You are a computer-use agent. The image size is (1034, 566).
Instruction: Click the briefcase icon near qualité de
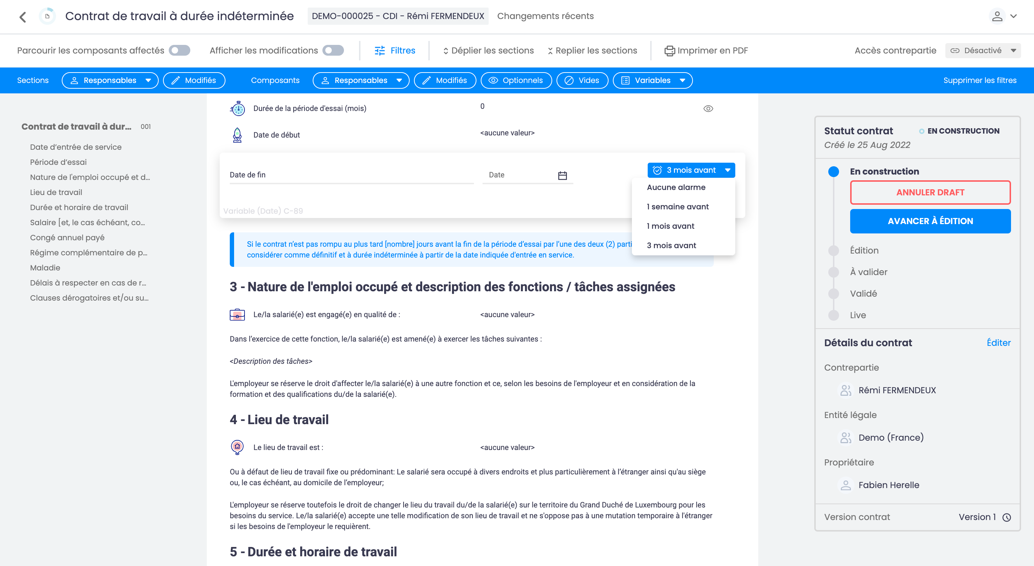(237, 314)
